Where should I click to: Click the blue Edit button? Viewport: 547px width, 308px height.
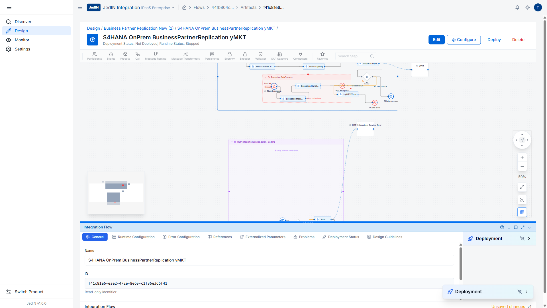pos(436,40)
